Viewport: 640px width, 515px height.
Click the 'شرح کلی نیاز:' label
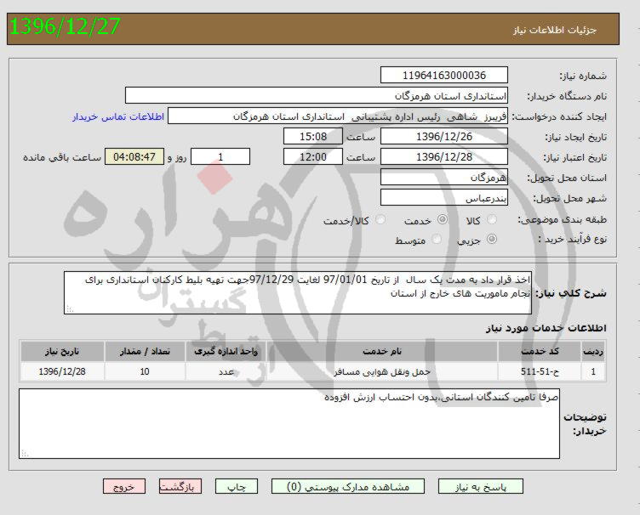coord(570,293)
